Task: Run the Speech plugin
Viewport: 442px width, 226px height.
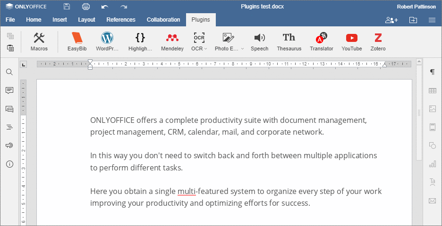Action: (259, 42)
